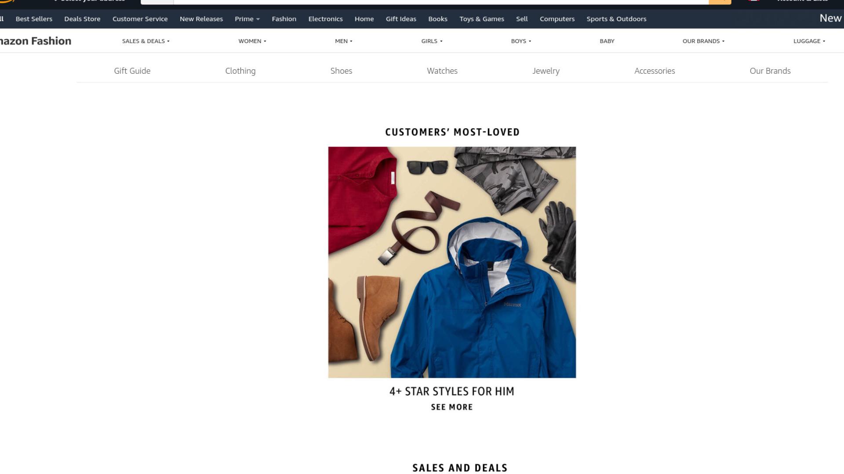Open the Boys dropdown menu
The image size is (844, 474).
click(x=521, y=41)
